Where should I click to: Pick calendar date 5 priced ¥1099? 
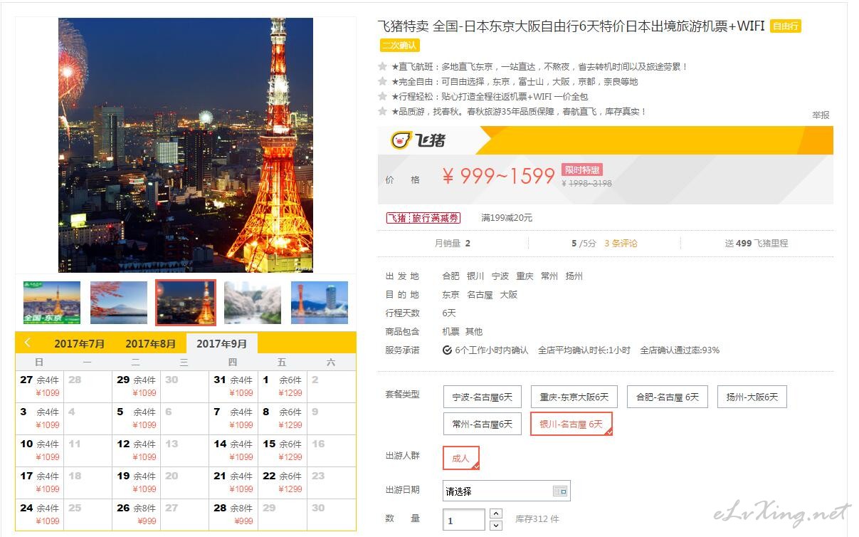[x=137, y=419]
